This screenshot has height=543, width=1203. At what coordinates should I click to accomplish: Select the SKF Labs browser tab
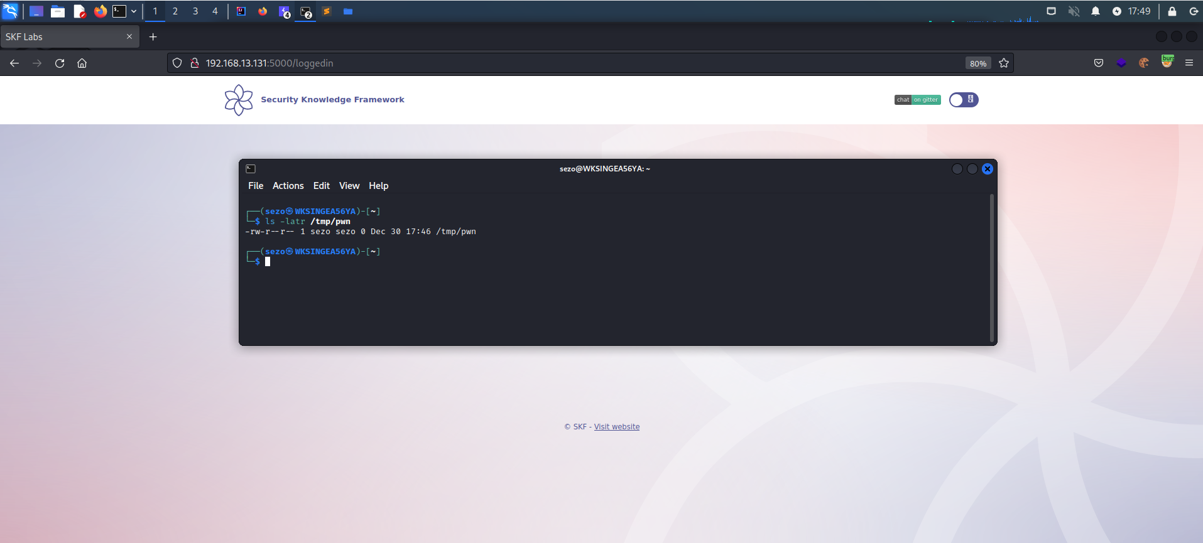tap(70, 36)
